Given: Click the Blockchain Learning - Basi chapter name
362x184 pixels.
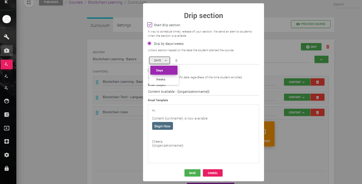Looking at the screenshot, I should click(x=123, y=82).
